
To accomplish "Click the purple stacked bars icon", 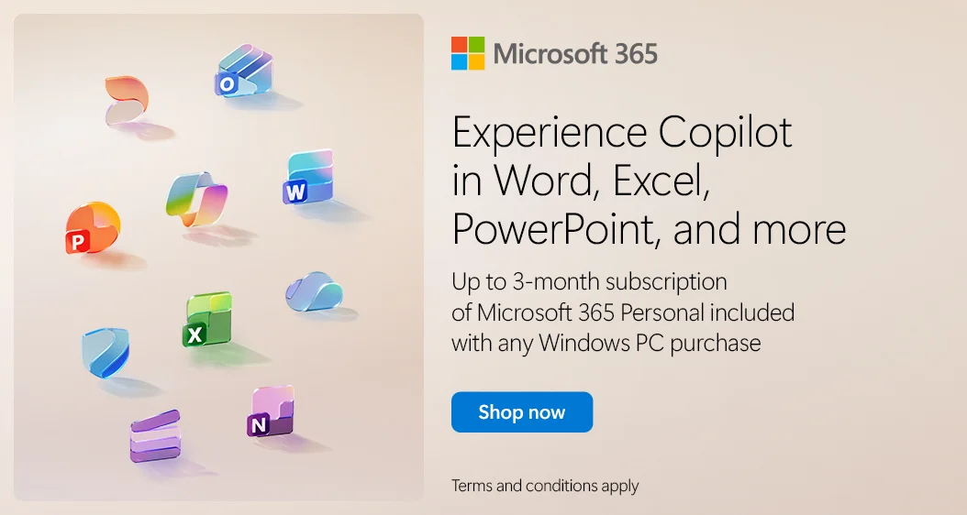I will (154, 435).
